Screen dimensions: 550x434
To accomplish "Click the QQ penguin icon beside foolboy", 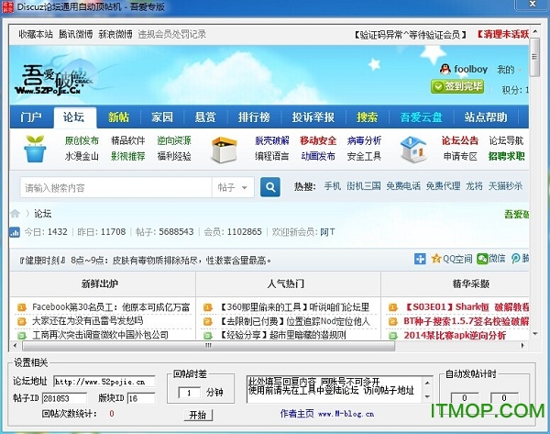I will click(445, 69).
